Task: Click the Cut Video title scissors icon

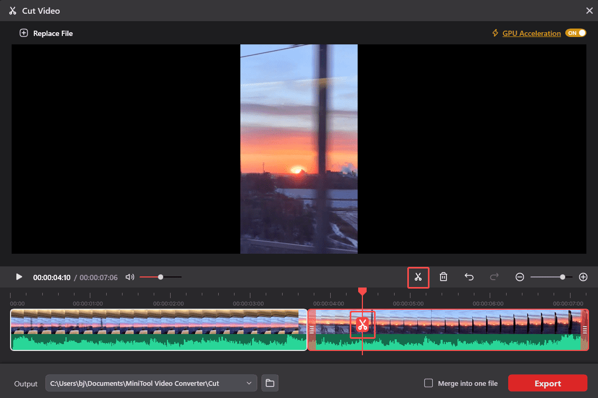Action: click(13, 11)
